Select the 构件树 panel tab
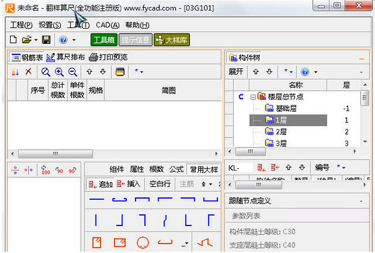Image resolution: width=375 pixels, height=253 pixels. click(244, 57)
